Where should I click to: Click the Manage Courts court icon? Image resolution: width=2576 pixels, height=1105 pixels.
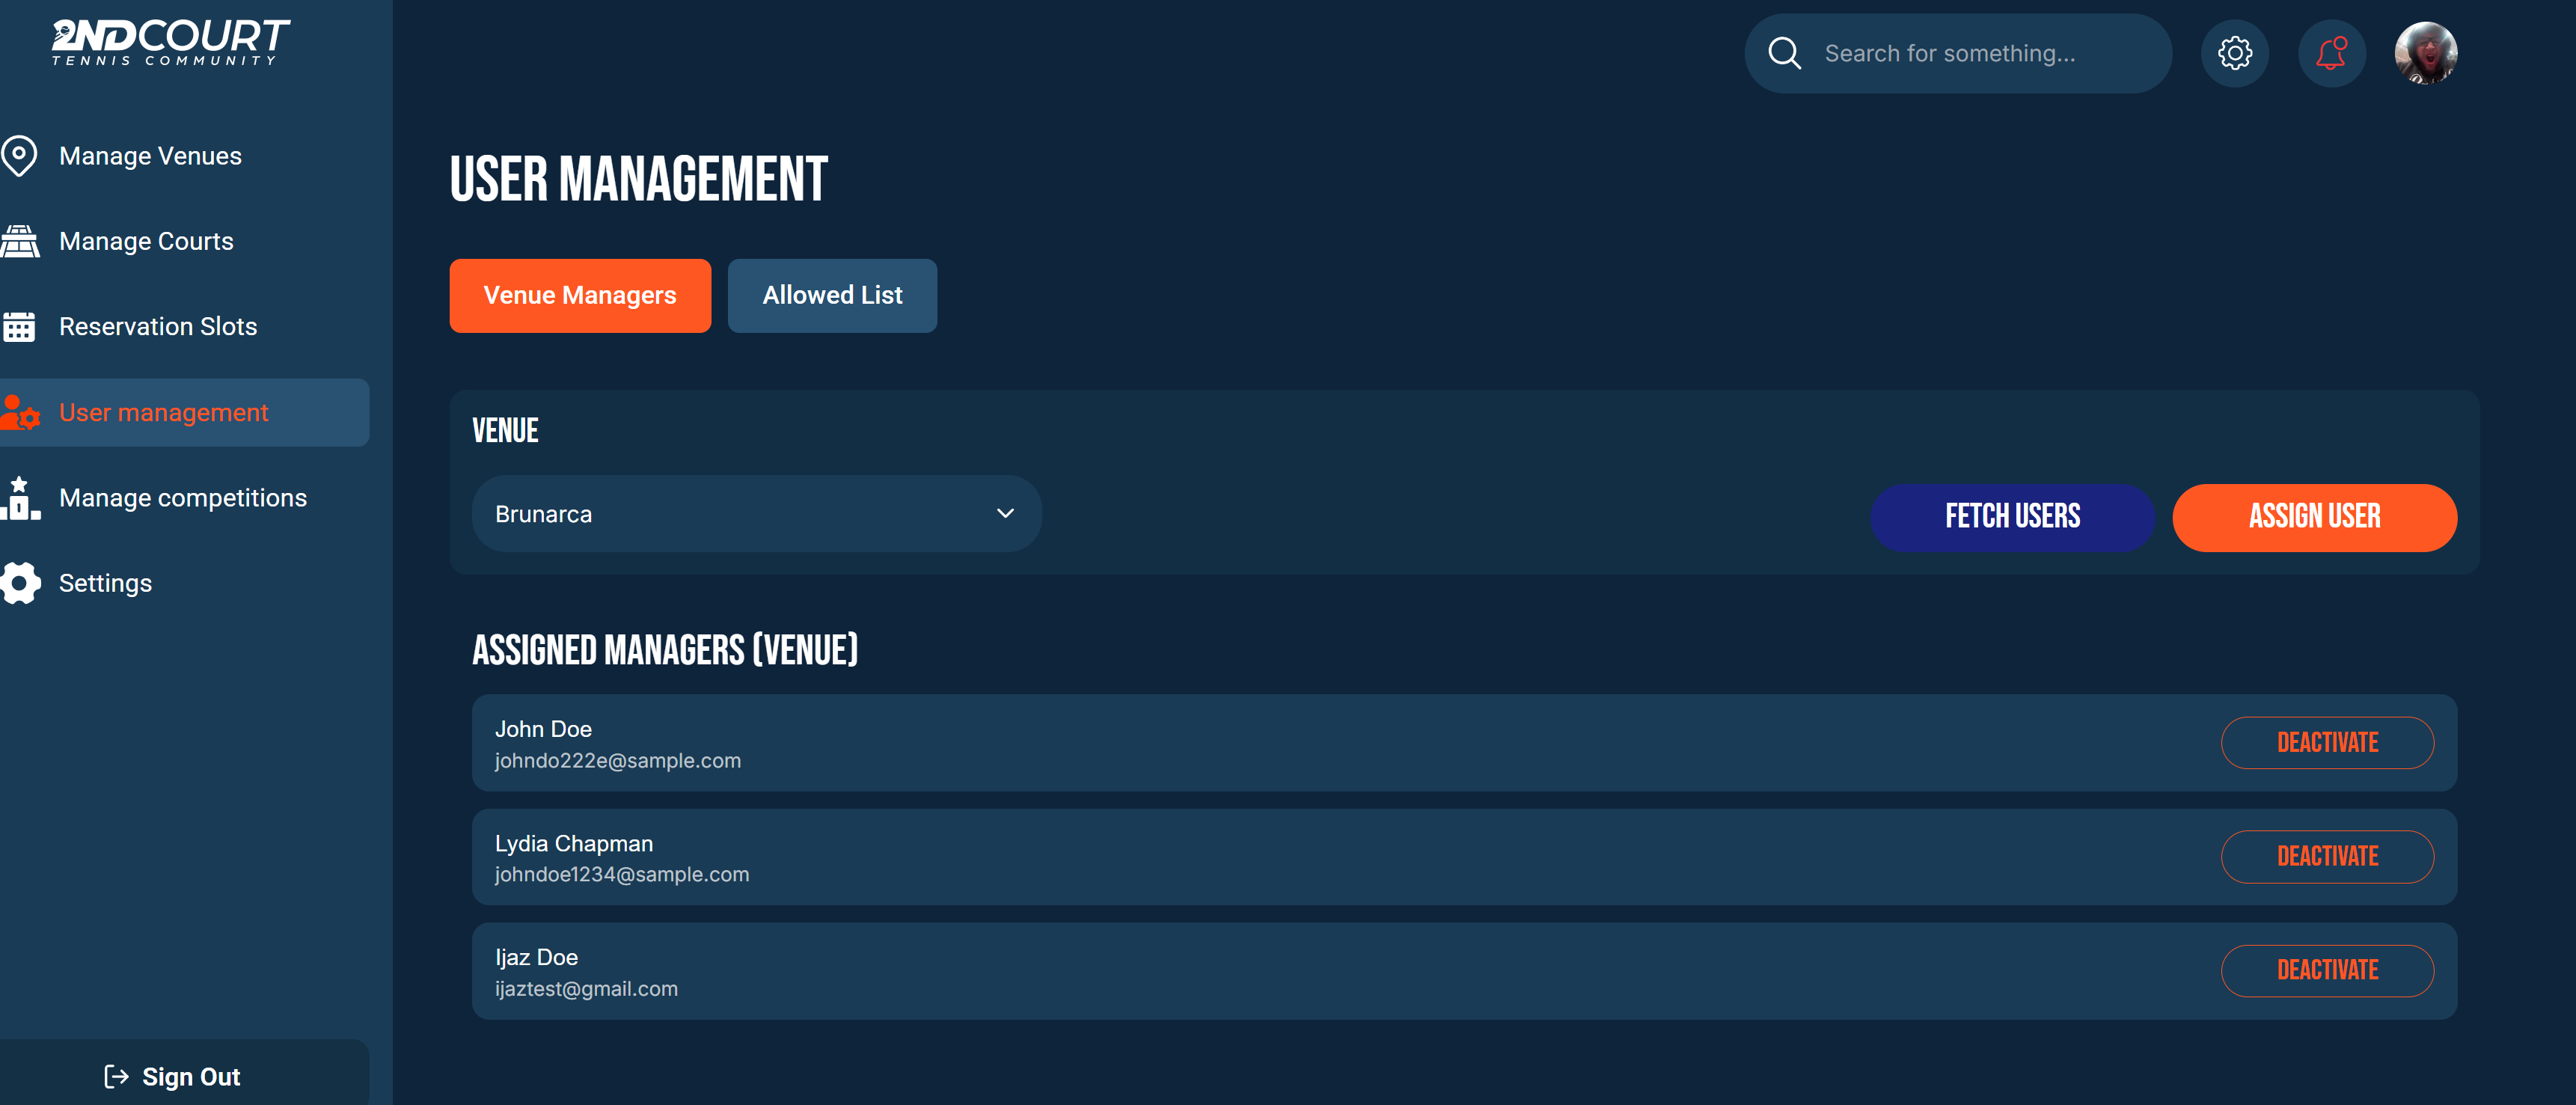pos(19,241)
